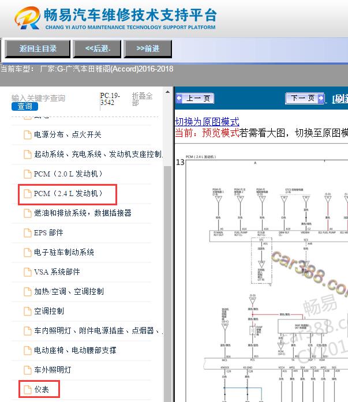Select PCM (2.0 L 发动机) entry
Image resolution: width=348 pixels, height=402 pixels.
[68, 174]
